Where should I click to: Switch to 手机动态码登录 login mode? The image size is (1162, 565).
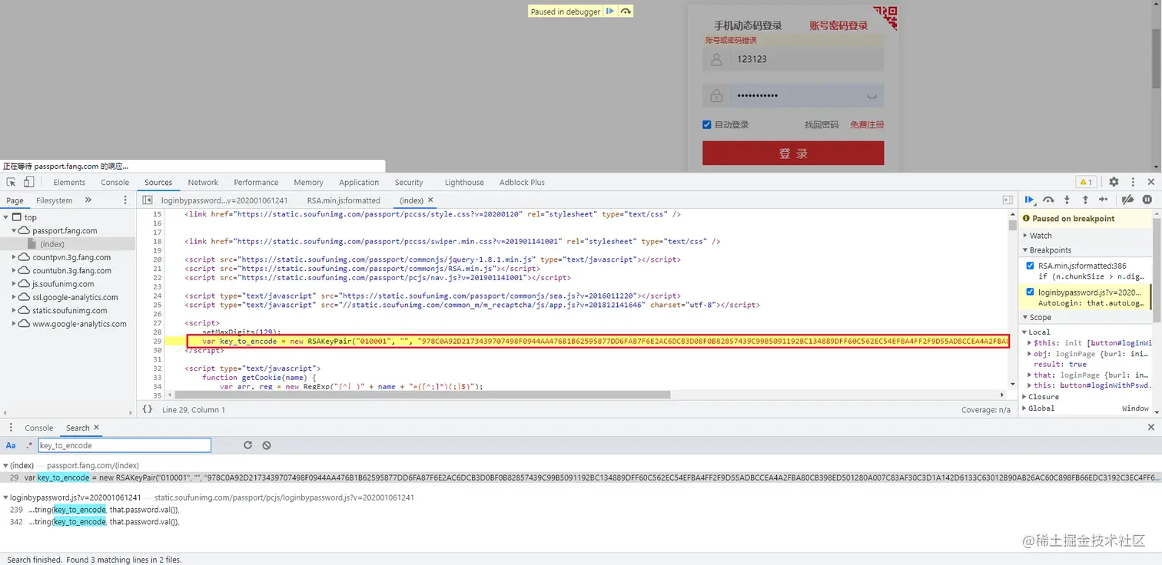tap(748, 25)
